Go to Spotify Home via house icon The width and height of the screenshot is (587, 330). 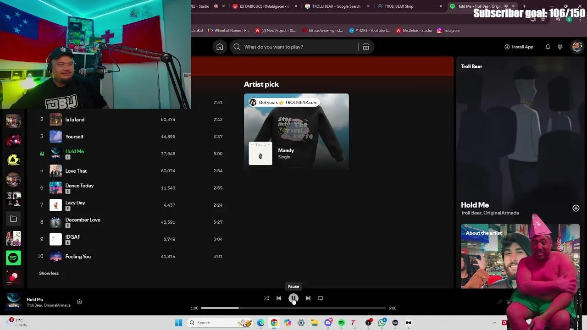tap(220, 47)
